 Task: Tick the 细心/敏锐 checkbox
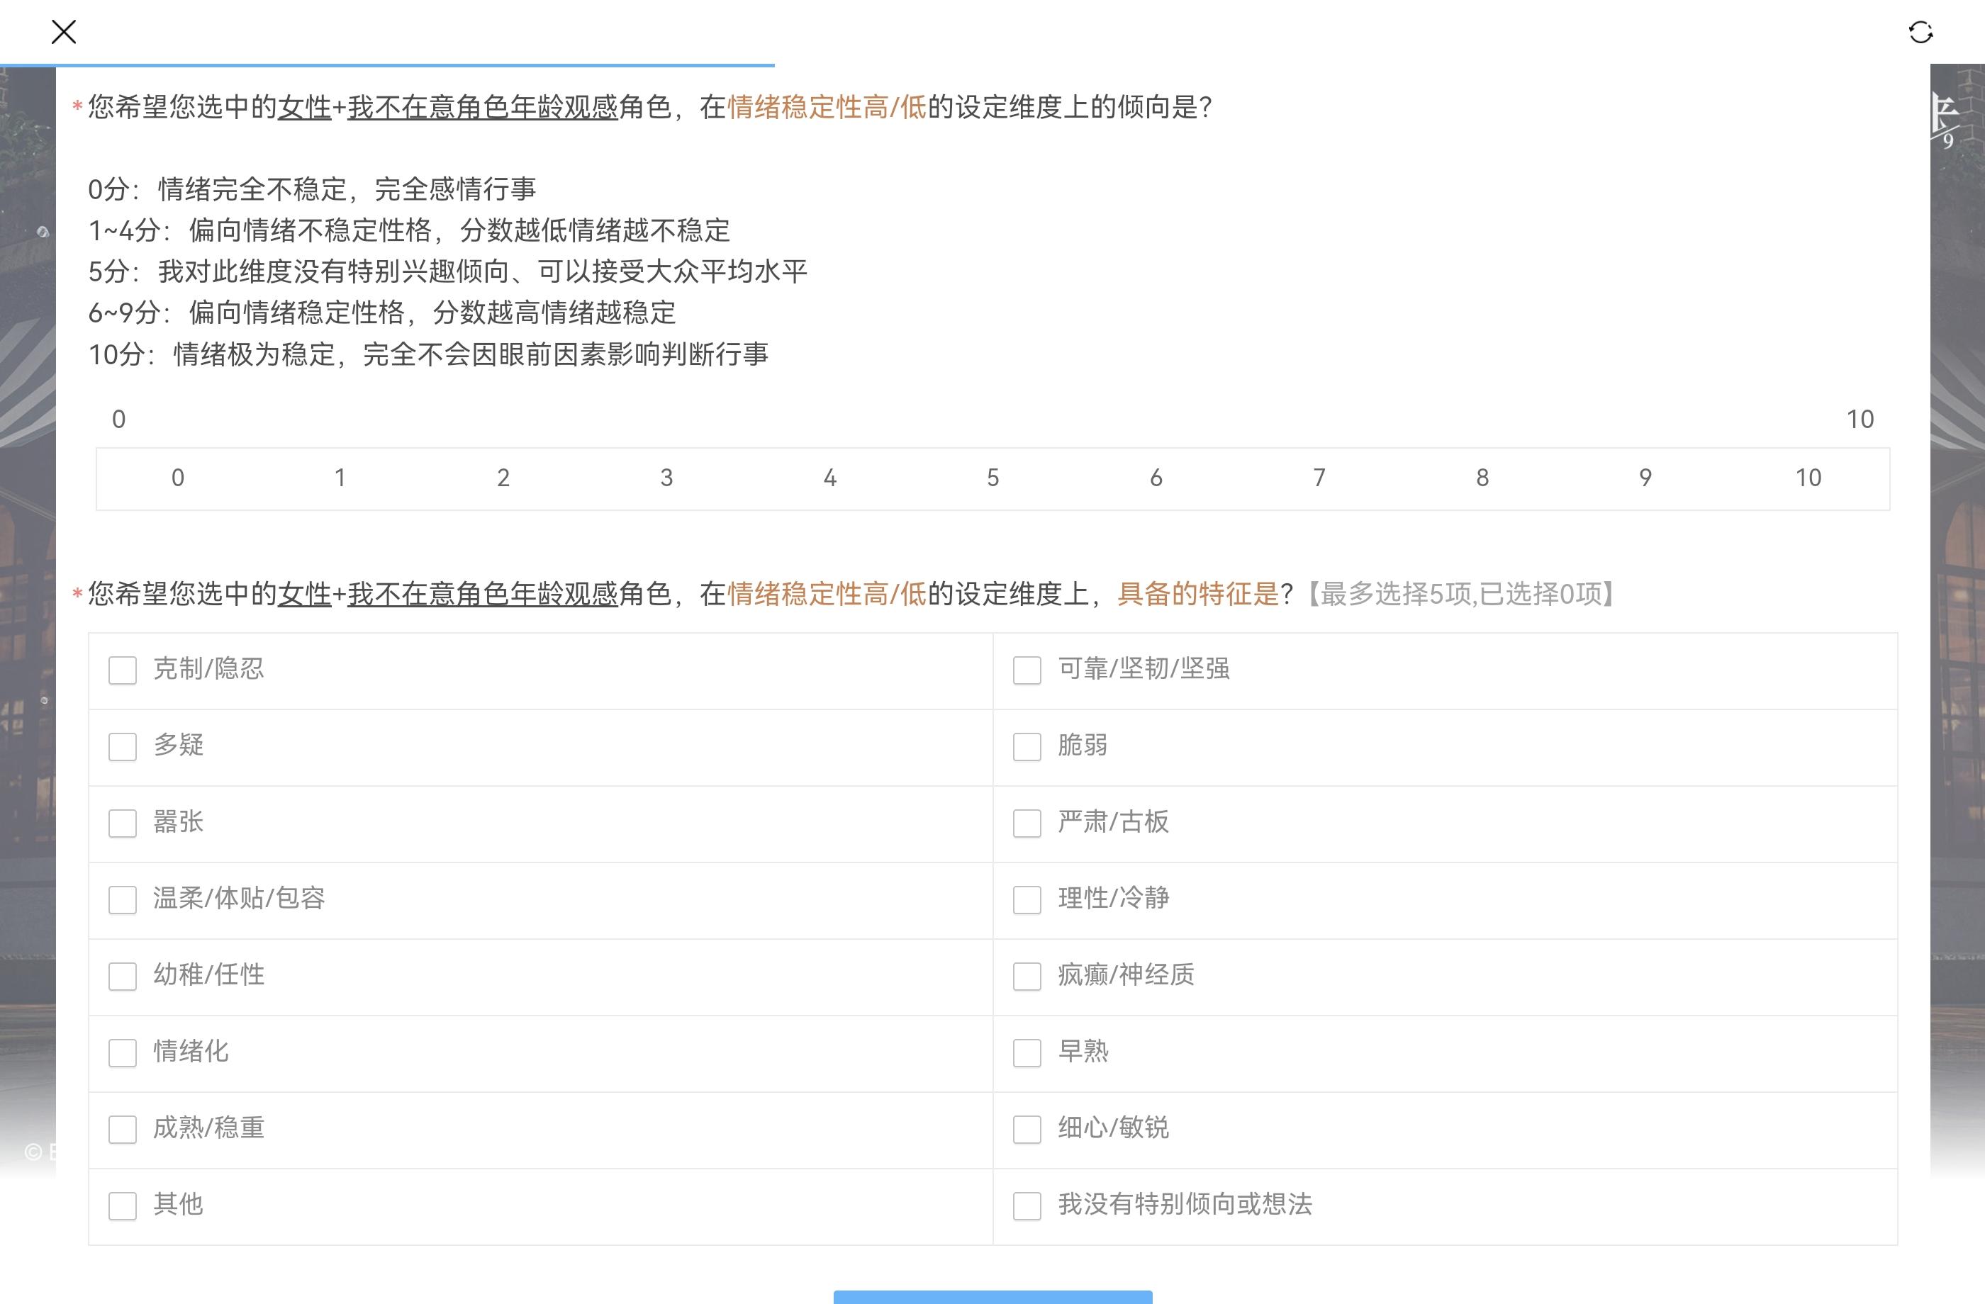tap(1027, 1130)
